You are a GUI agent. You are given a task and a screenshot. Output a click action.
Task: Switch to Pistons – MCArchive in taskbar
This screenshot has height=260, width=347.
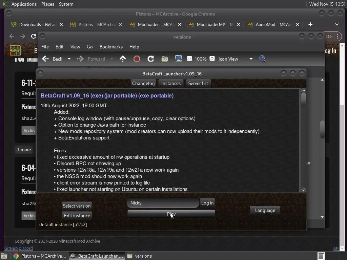(x=40, y=256)
